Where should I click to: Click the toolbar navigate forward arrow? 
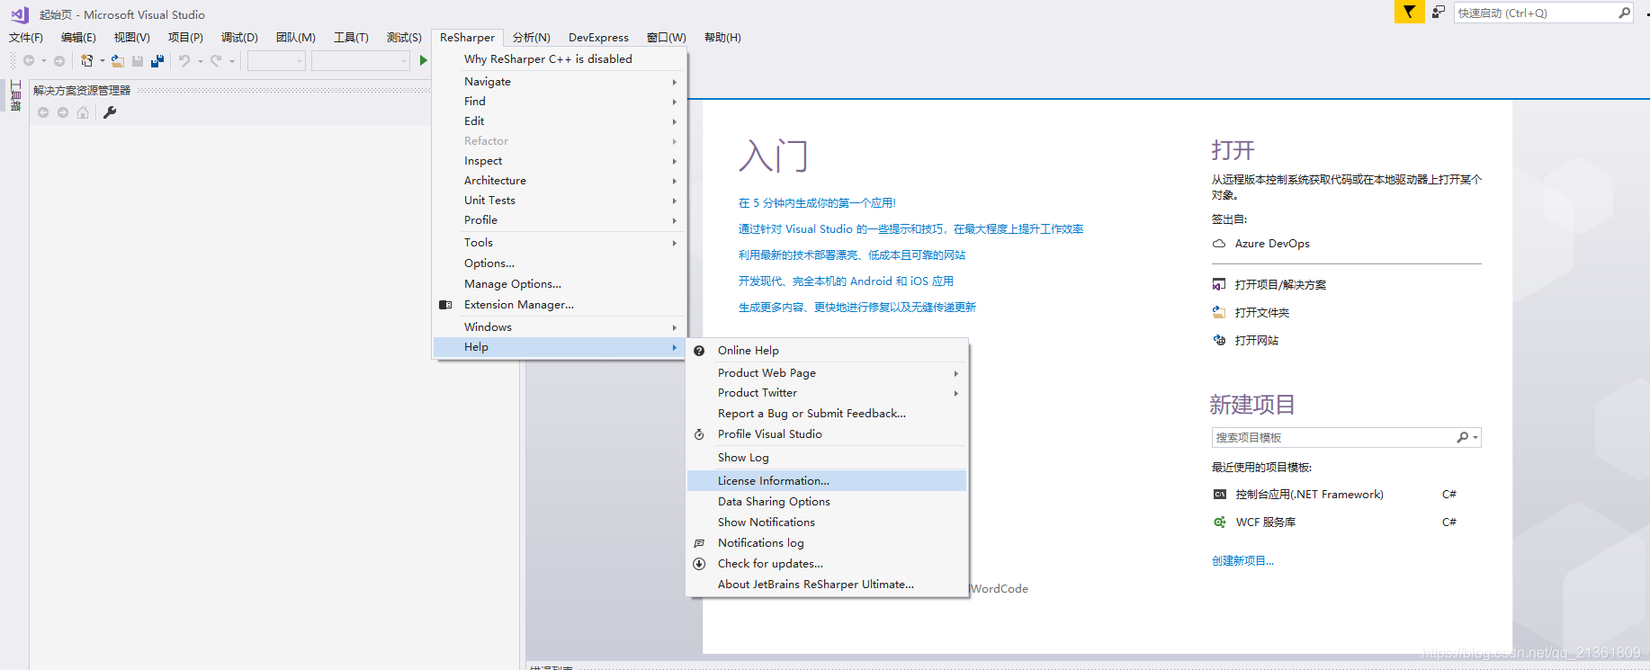point(59,60)
